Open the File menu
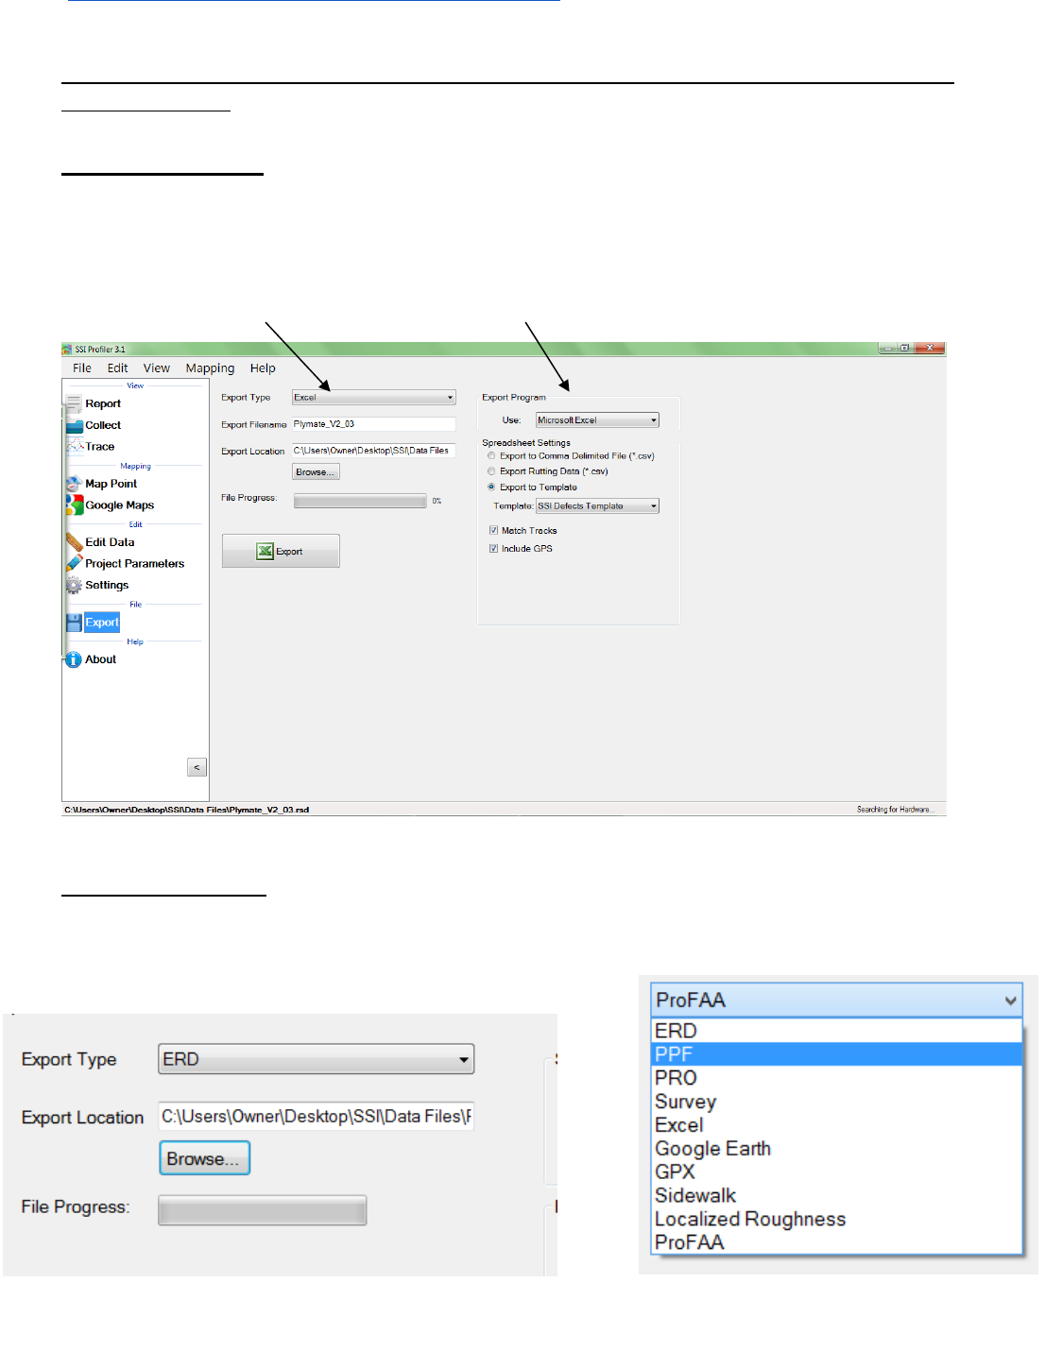 click(x=82, y=368)
